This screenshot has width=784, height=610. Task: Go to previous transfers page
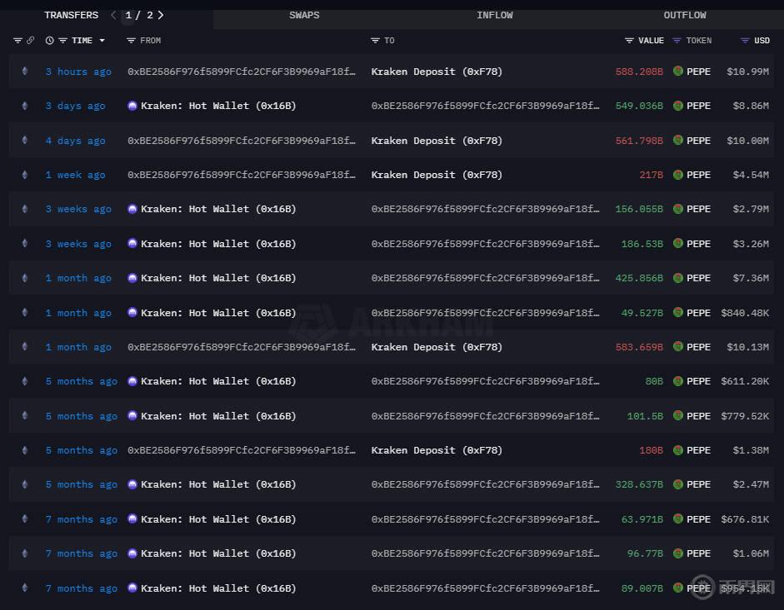coord(113,15)
